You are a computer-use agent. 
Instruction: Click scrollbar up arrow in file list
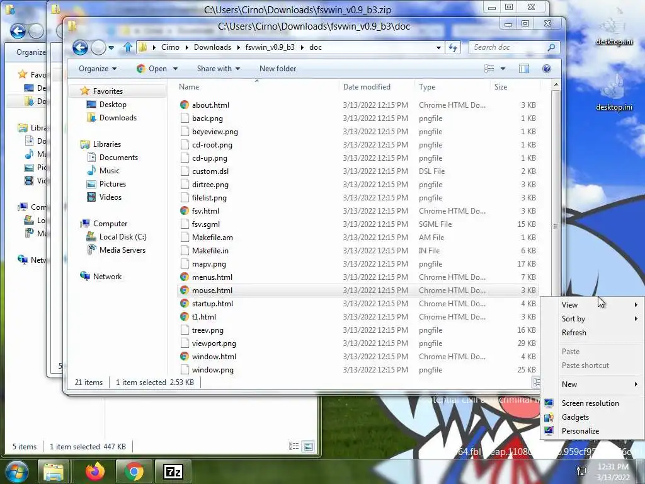click(x=556, y=85)
